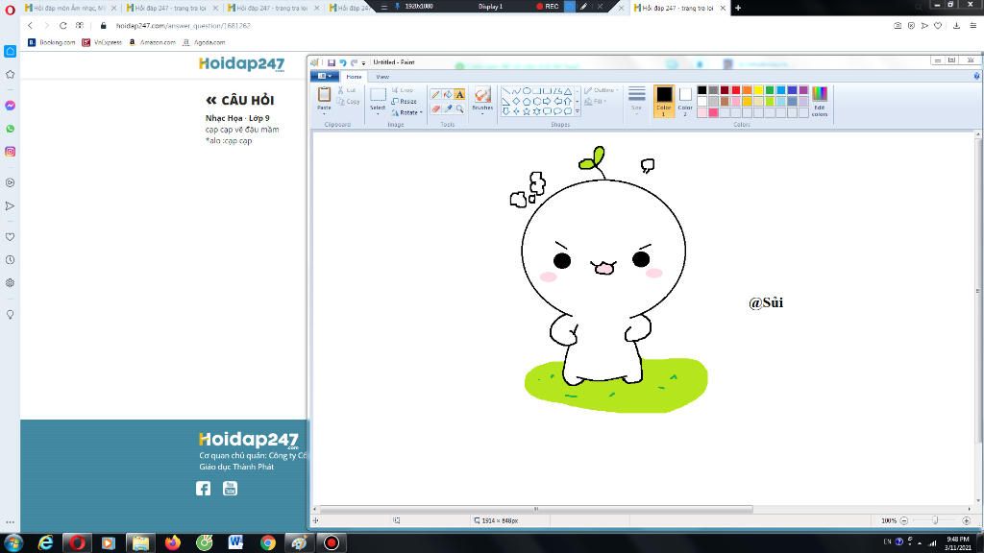Select the Right arrow shape
This screenshot has height=553, width=984.
click(x=547, y=102)
